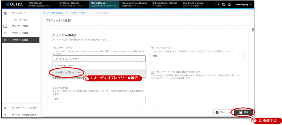This screenshot has width=282, height=125.
Task: Click the auto-hide sidebar arrow icon
Action: [5, 115]
